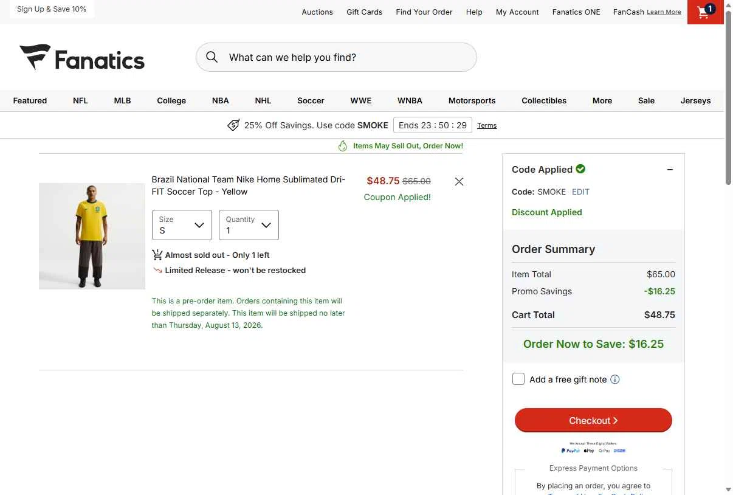Image resolution: width=733 pixels, height=495 pixels.
Task: Click the limited release trend icon
Action: pos(157,271)
